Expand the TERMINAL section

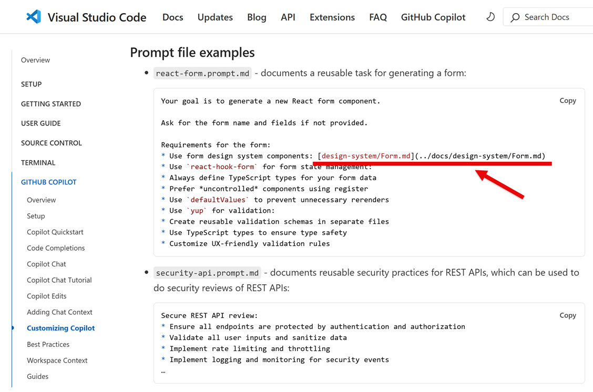coord(39,162)
